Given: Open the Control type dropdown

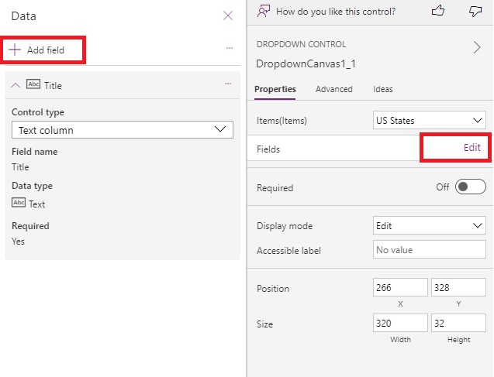Looking at the screenshot, I should [123, 130].
